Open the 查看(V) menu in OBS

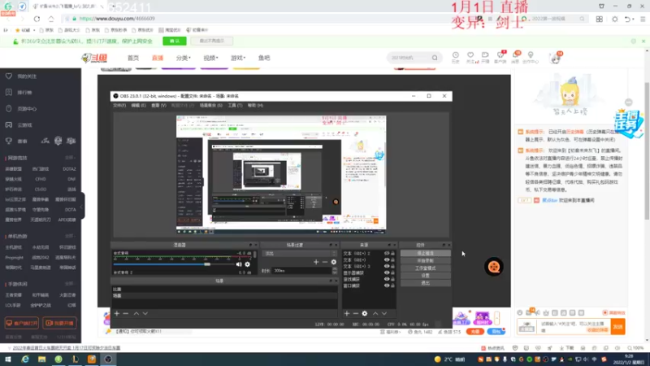tap(158, 106)
